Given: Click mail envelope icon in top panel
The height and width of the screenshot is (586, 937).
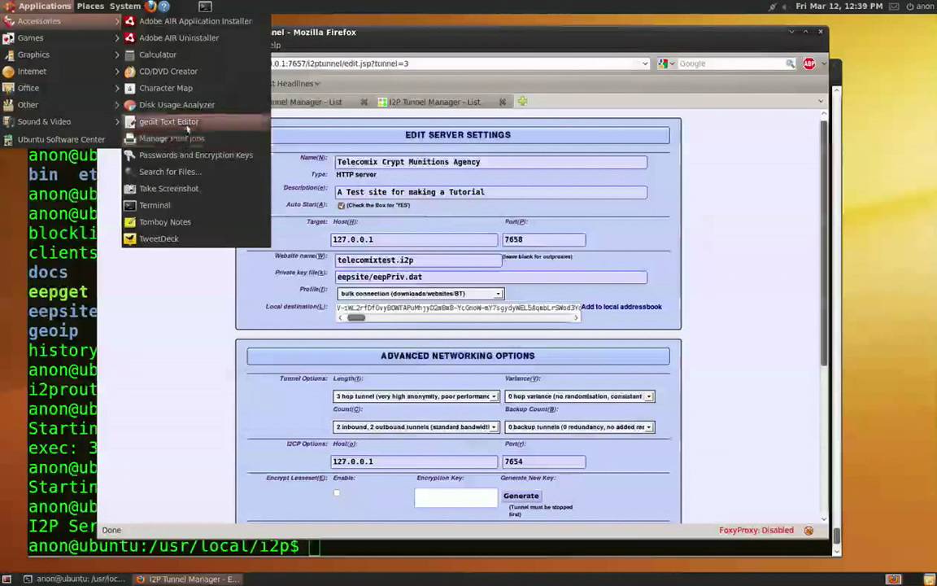Looking at the screenshot, I should 894,7.
